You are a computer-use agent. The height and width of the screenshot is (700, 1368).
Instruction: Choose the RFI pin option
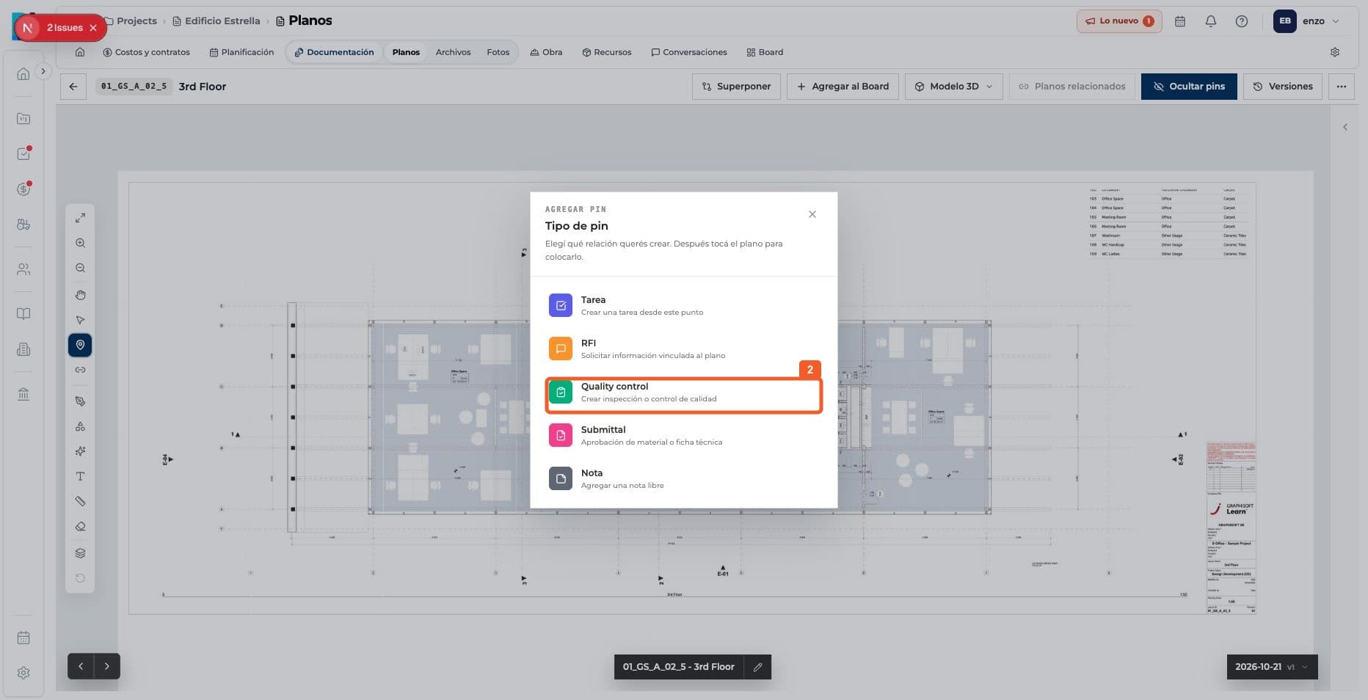point(683,349)
